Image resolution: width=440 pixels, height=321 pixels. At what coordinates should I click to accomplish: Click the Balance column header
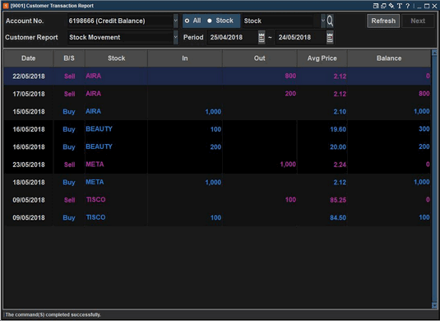pyautogui.click(x=389, y=58)
